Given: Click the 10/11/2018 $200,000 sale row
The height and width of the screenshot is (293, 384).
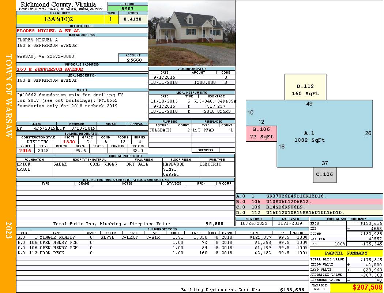Looking at the screenshot, I should click(192, 82).
